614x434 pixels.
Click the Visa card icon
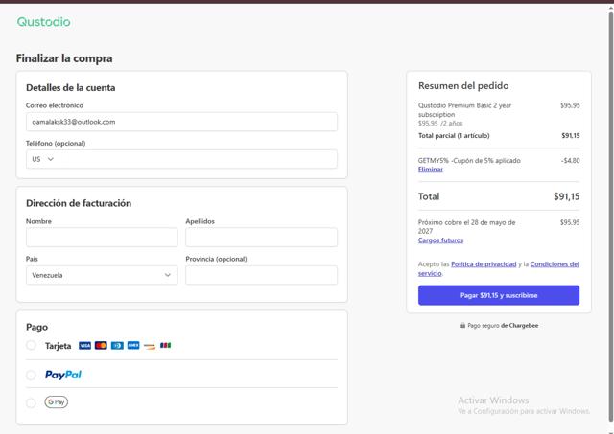tap(84, 346)
